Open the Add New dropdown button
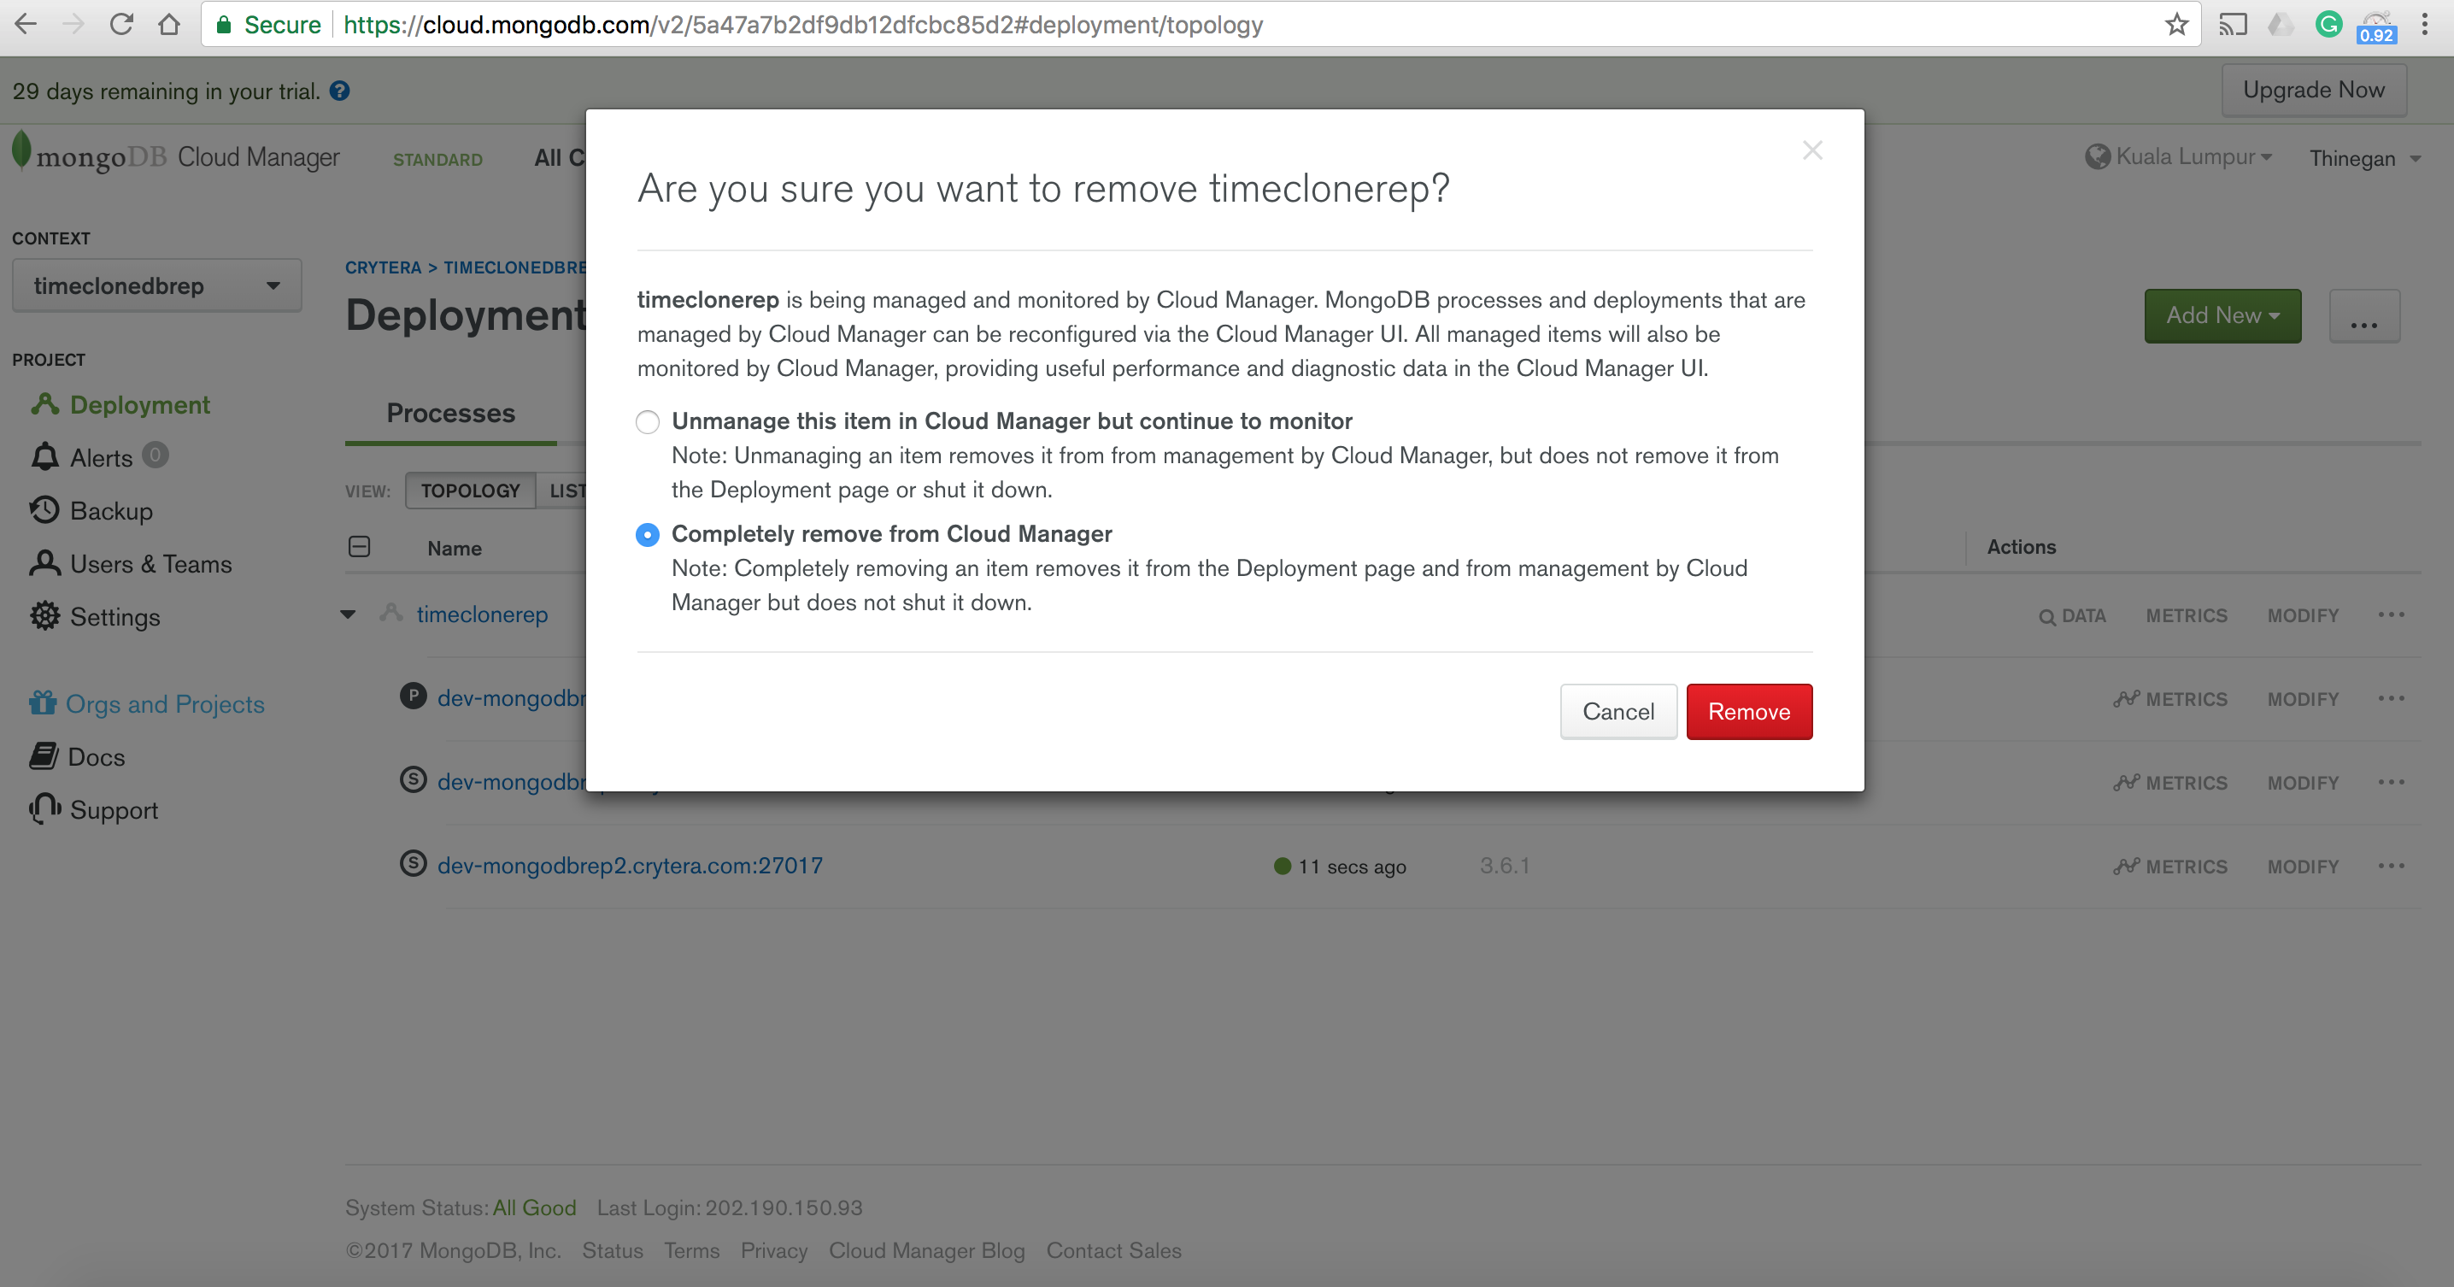The width and height of the screenshot is (2454, 1287). pos(2222,315)
